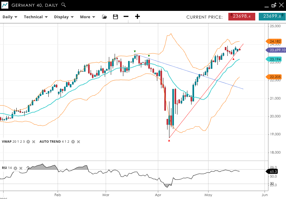Click the red sell price 23698.4
The height and width of the screenshot is (199, 286).
point(241,16)
